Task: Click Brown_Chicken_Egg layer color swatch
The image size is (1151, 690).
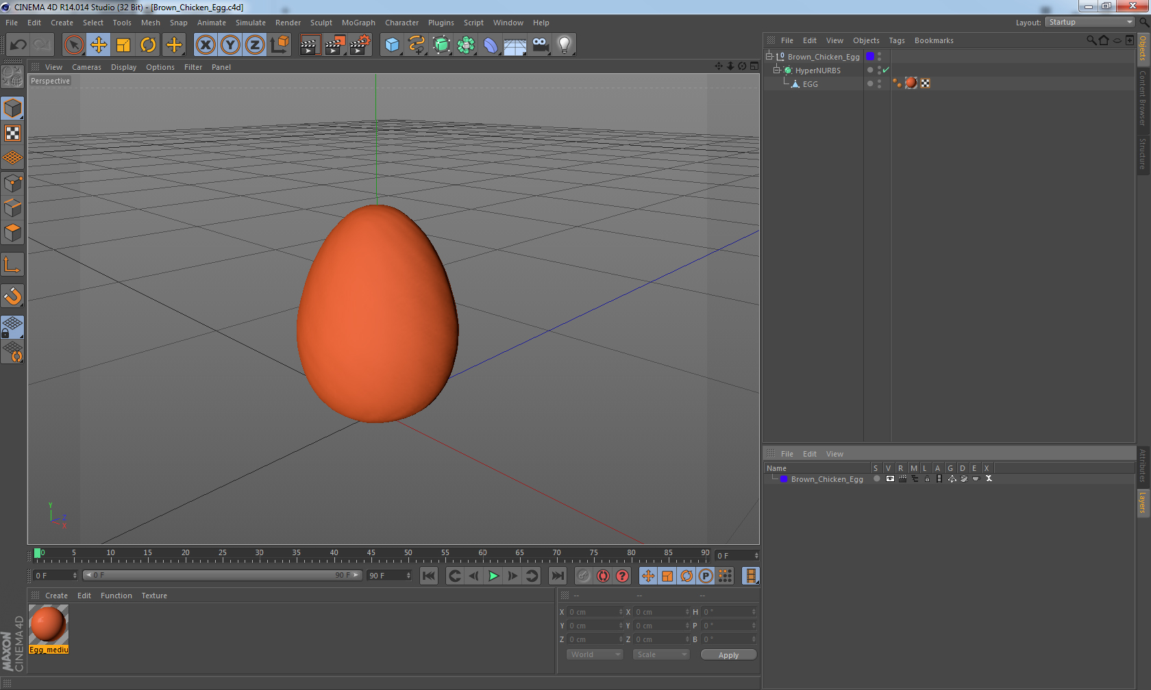Action: point(784,479)
